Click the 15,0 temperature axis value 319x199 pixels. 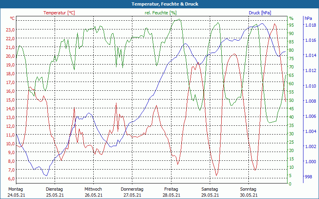10,100
